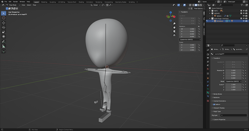Hide REFS collection in viewport
Viewport: 249px width, 131px height.
244,11
